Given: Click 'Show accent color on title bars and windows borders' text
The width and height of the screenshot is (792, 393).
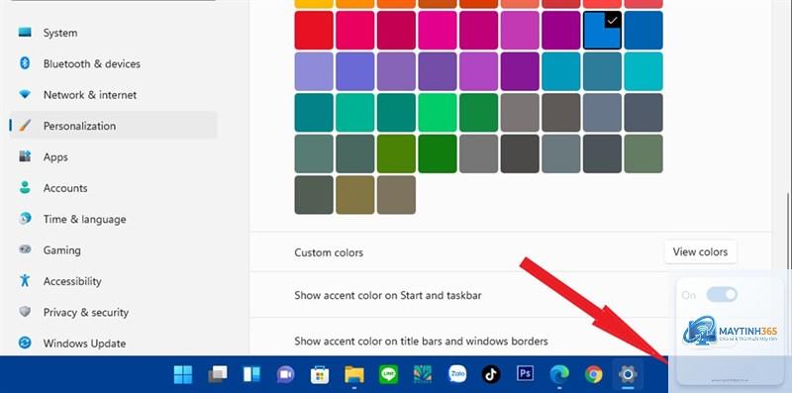Looking at the screenshot, I should (422, 342).
